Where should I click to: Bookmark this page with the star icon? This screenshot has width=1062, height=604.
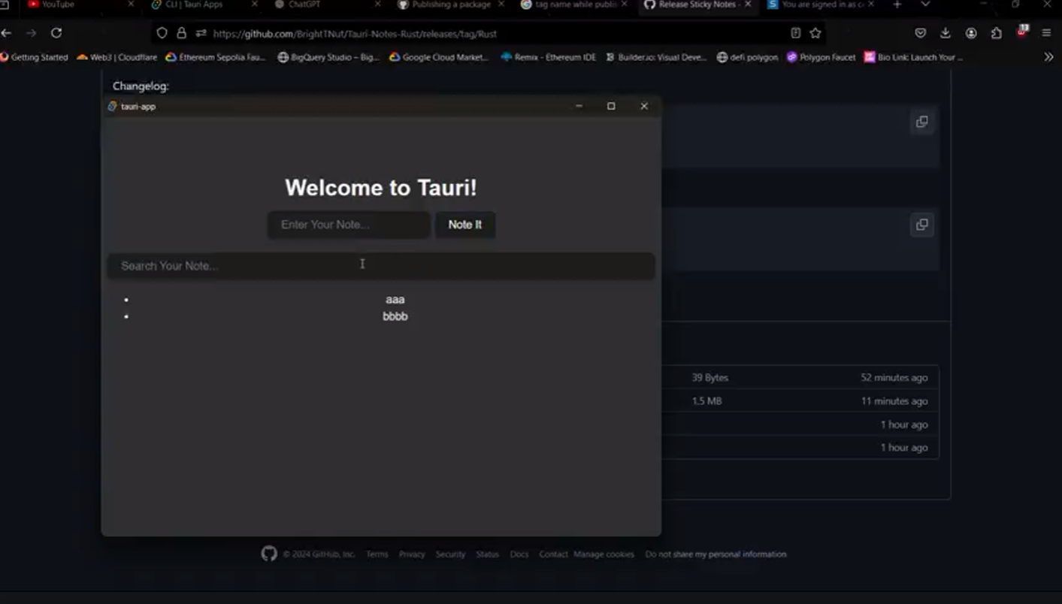click(x=815, y=33)
